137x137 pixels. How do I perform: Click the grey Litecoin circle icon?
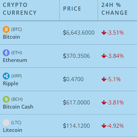6,123
